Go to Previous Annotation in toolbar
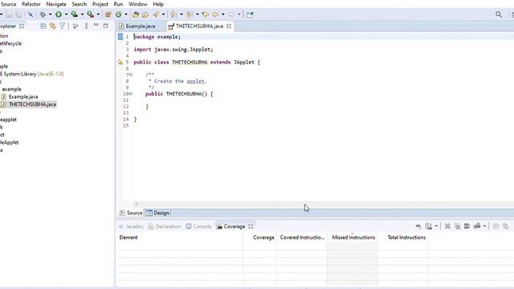Screen dimensions: 514x289 click(190, 14)
